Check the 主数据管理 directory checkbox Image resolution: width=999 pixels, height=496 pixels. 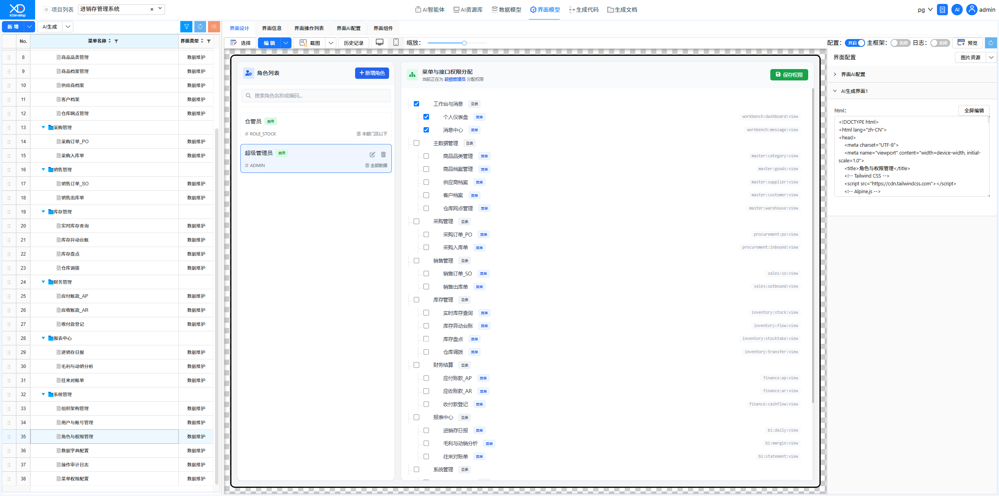[x=416, y=143]
